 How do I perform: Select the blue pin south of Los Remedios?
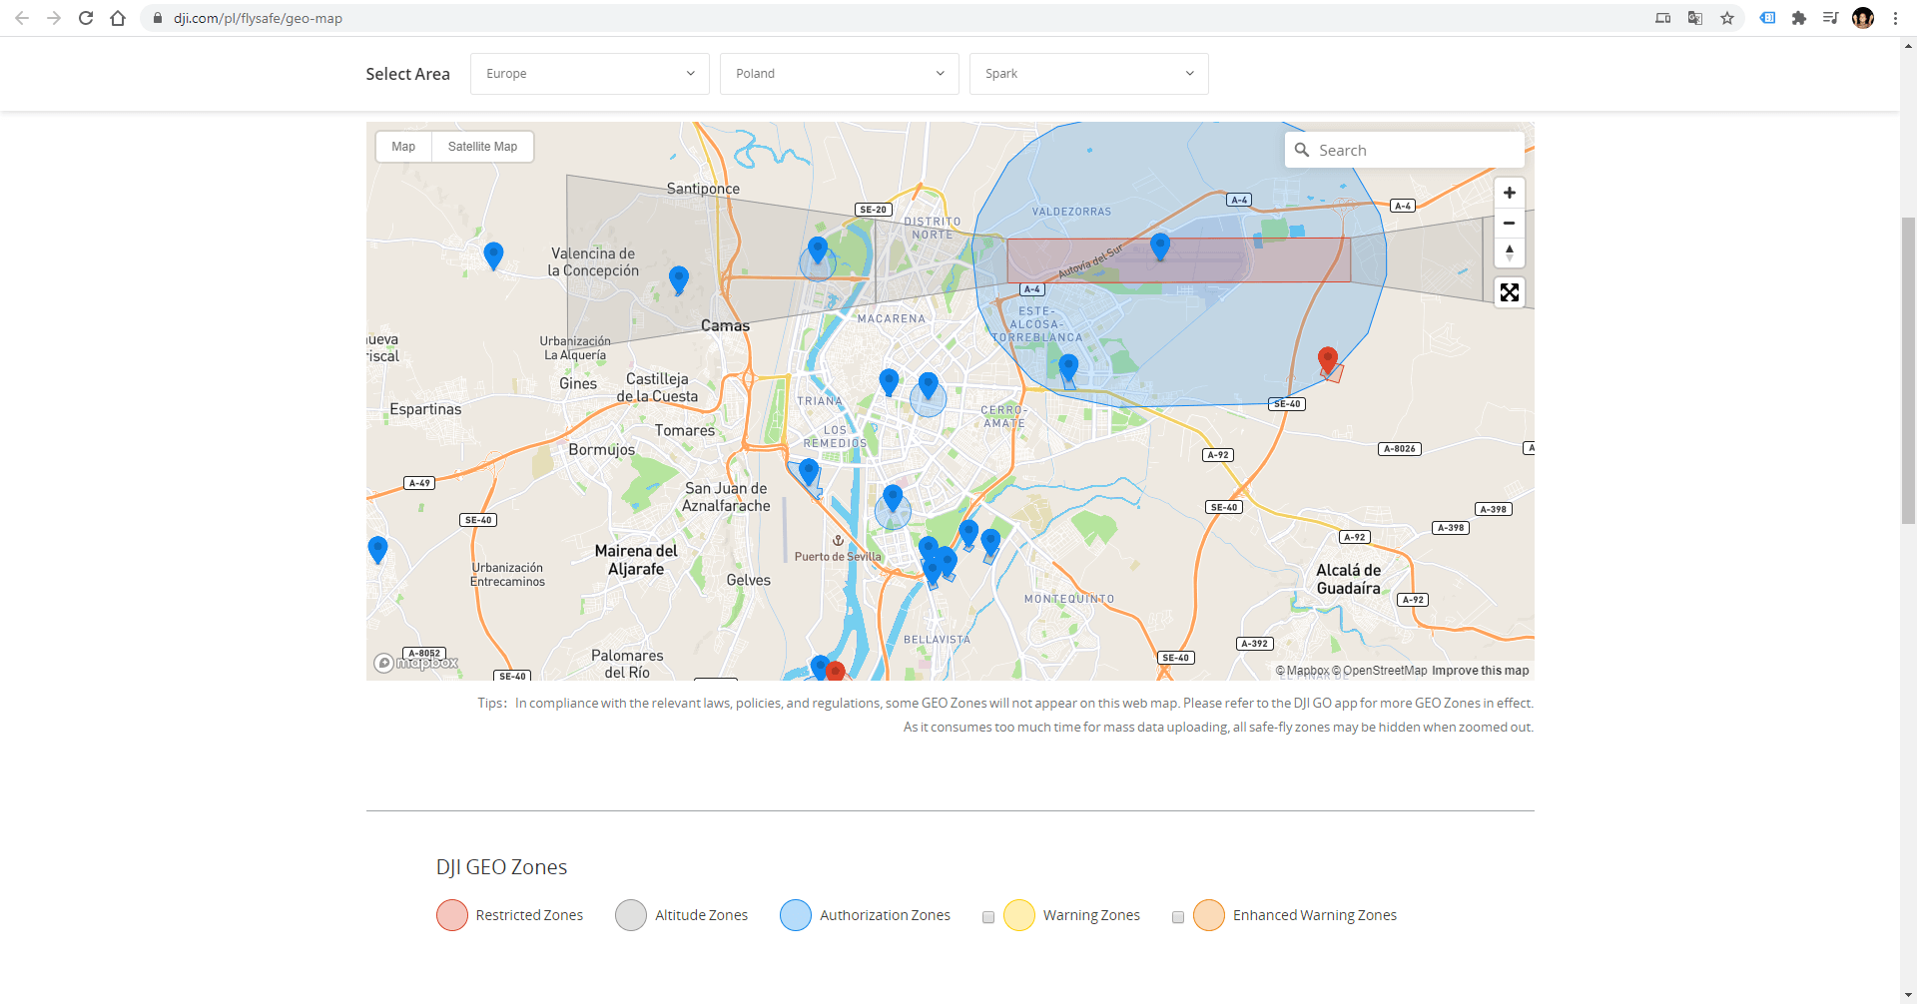[809, 471]
